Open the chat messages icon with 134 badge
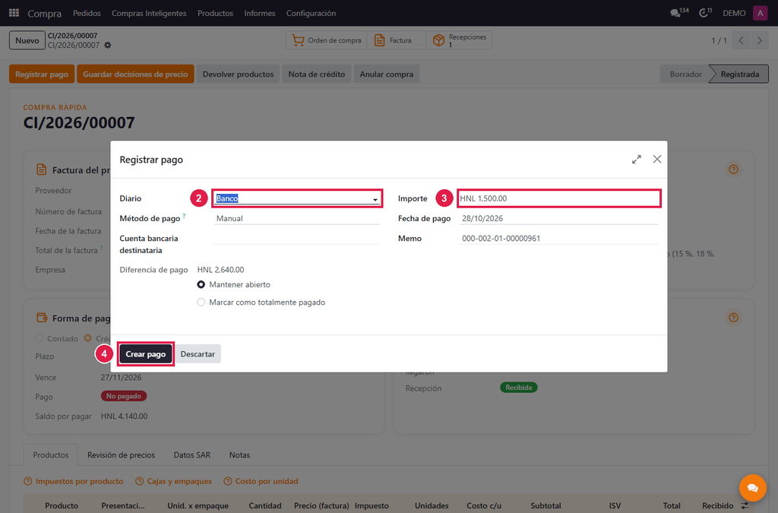 pyautogui.click(x=679, y=13)
